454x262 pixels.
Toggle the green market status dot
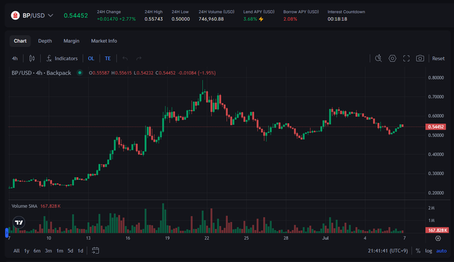click(x=79, y=73)
